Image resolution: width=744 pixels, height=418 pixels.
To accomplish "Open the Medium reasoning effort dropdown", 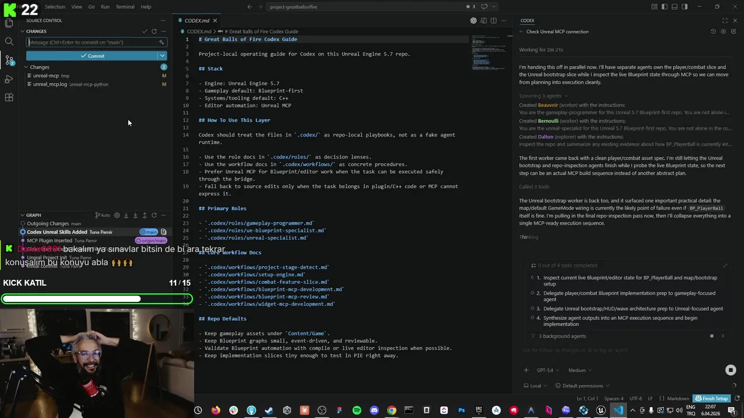I will 580,370.
